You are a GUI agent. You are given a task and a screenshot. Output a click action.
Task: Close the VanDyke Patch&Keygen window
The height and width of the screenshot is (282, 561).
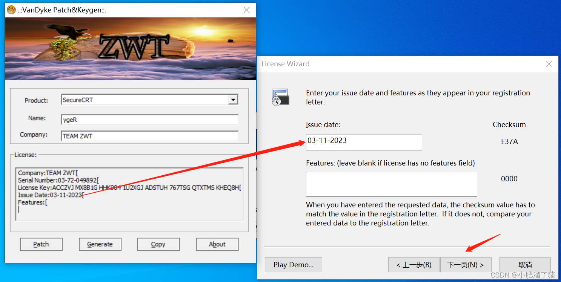pos(246,10)
